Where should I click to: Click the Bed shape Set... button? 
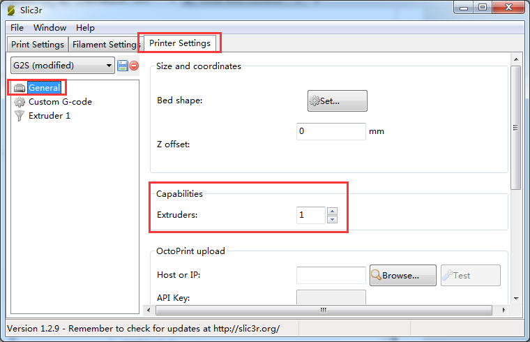(x=338, y=101)
